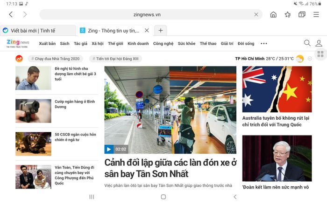Image resolution: width=327 pixels, height=204 pixels.
Task: Tap the browser forward arrow
Action: coord(25,14)
